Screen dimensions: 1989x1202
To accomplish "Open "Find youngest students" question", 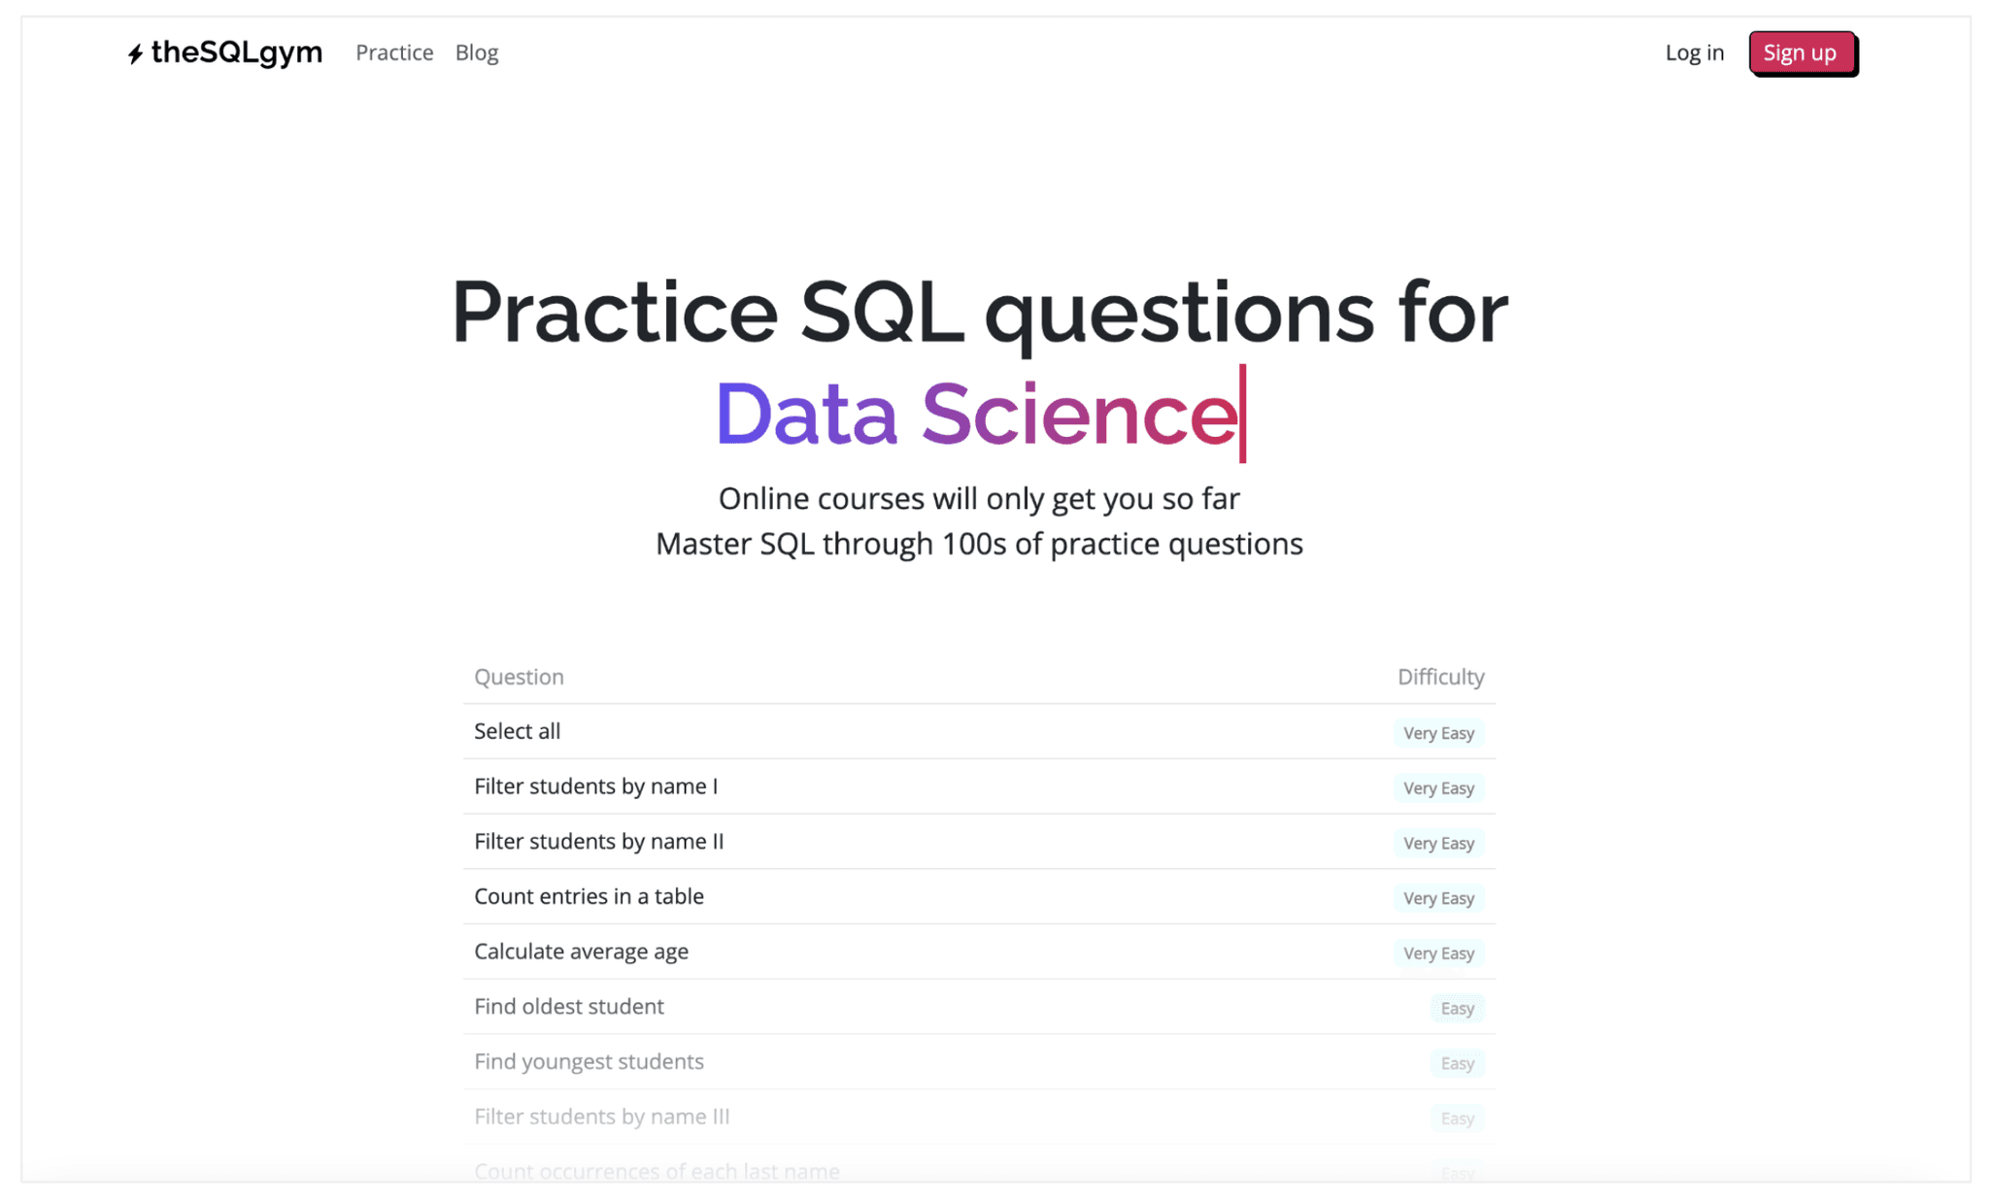I will 589,1061.
